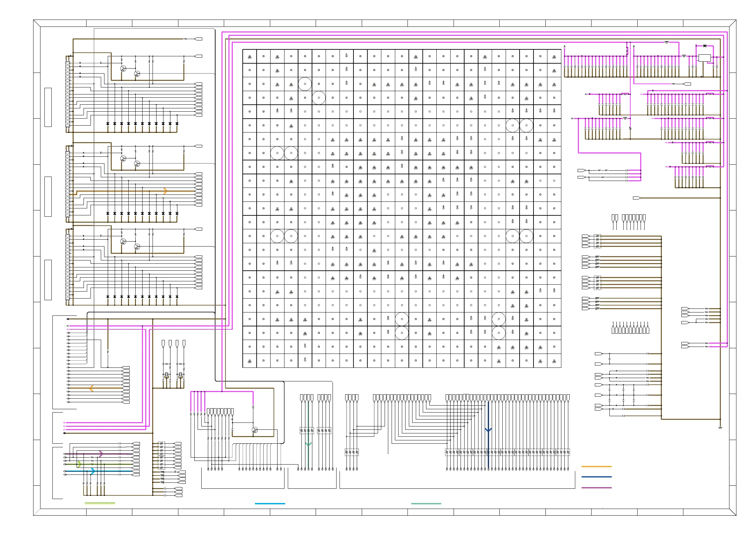Click the dark blue legend line sample

596,476
